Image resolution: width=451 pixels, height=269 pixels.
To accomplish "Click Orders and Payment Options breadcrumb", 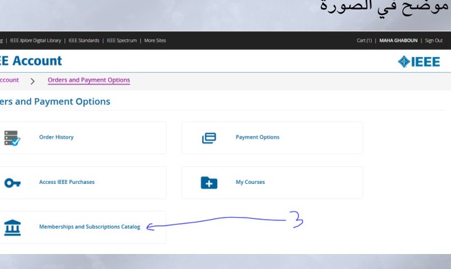I will (89, 80).
